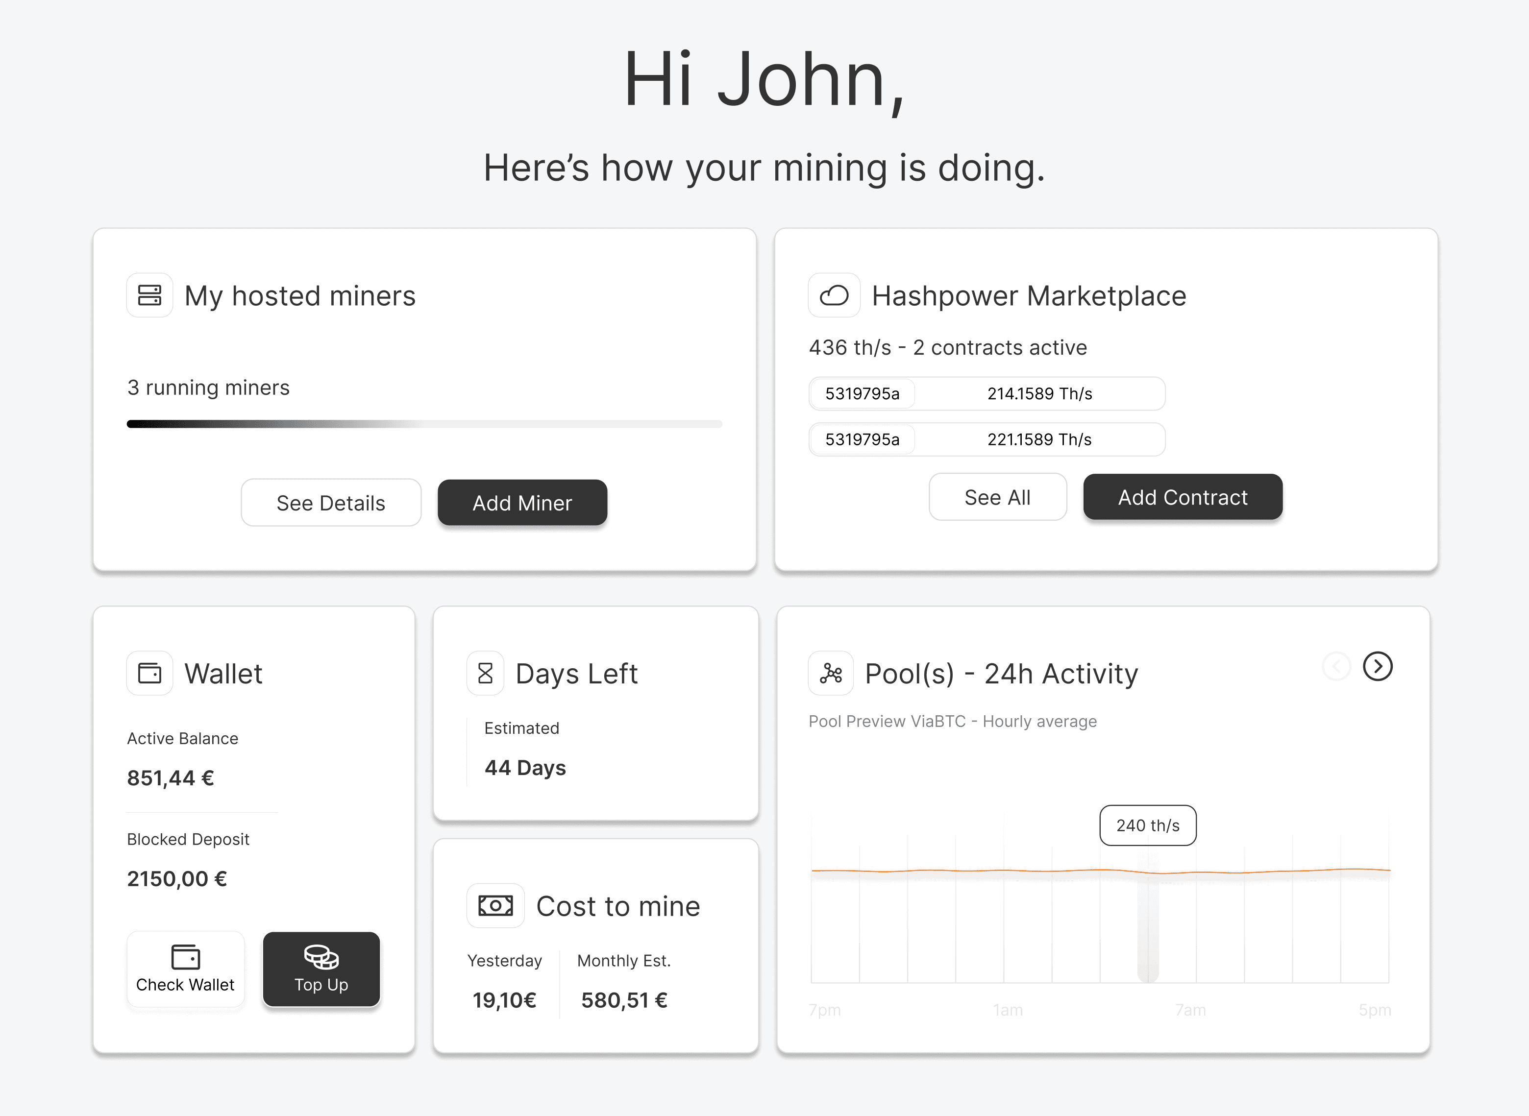Click the cloud icon beside Hashpower Marketplace
1529x1116 pixels.
point(834,295)
